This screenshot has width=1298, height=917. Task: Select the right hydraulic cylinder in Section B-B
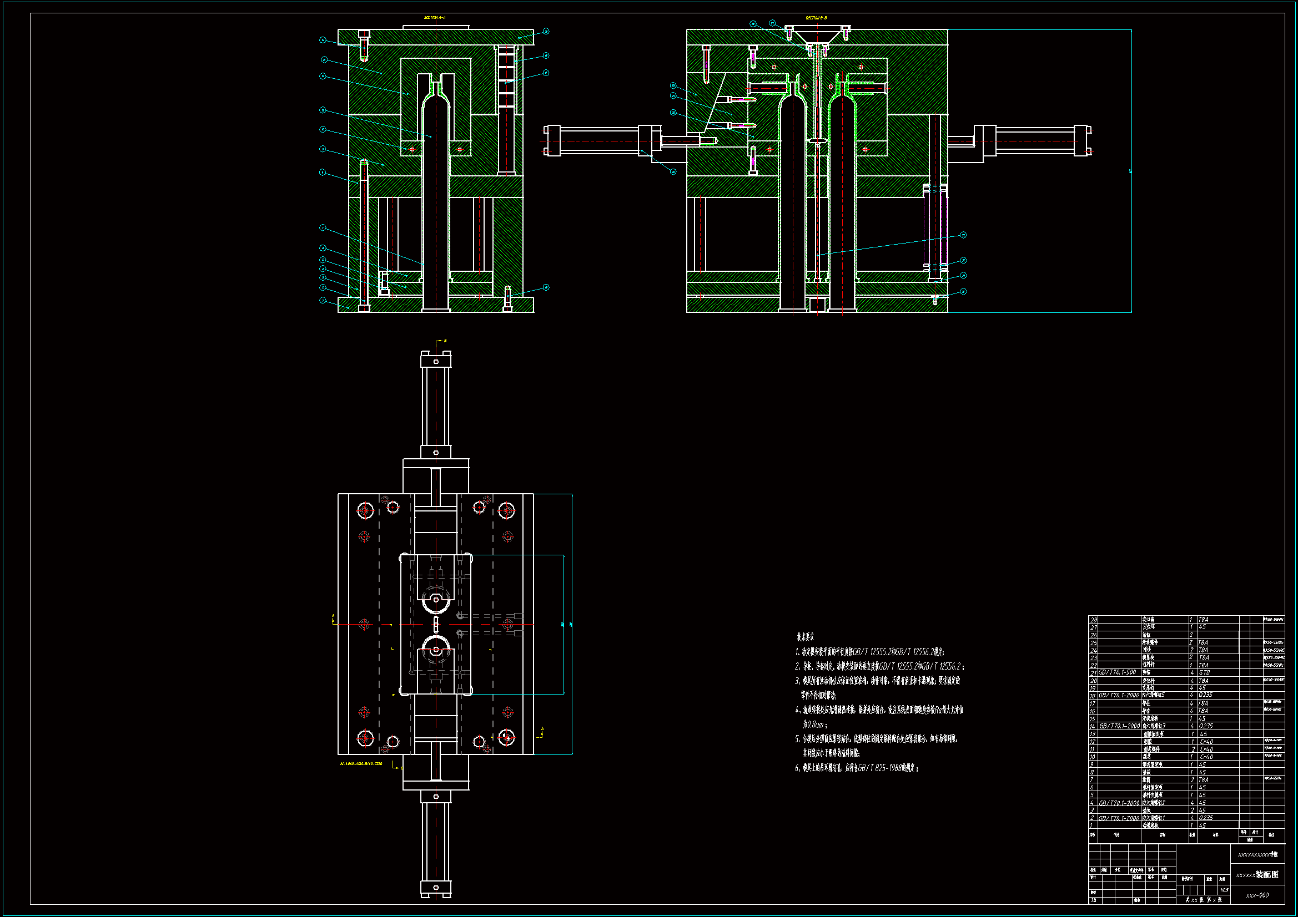click(1034, 141)
